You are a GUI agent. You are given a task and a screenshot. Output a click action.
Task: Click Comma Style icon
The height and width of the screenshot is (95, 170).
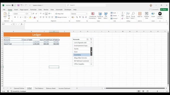pyautogui.click(x=80, y=17)
